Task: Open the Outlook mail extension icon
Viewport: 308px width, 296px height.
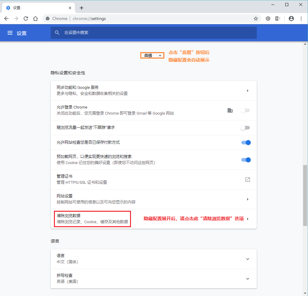Action: (278, 18)
